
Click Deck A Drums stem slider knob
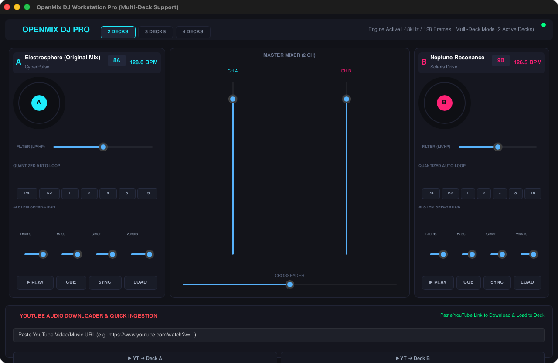pos(43,254)
